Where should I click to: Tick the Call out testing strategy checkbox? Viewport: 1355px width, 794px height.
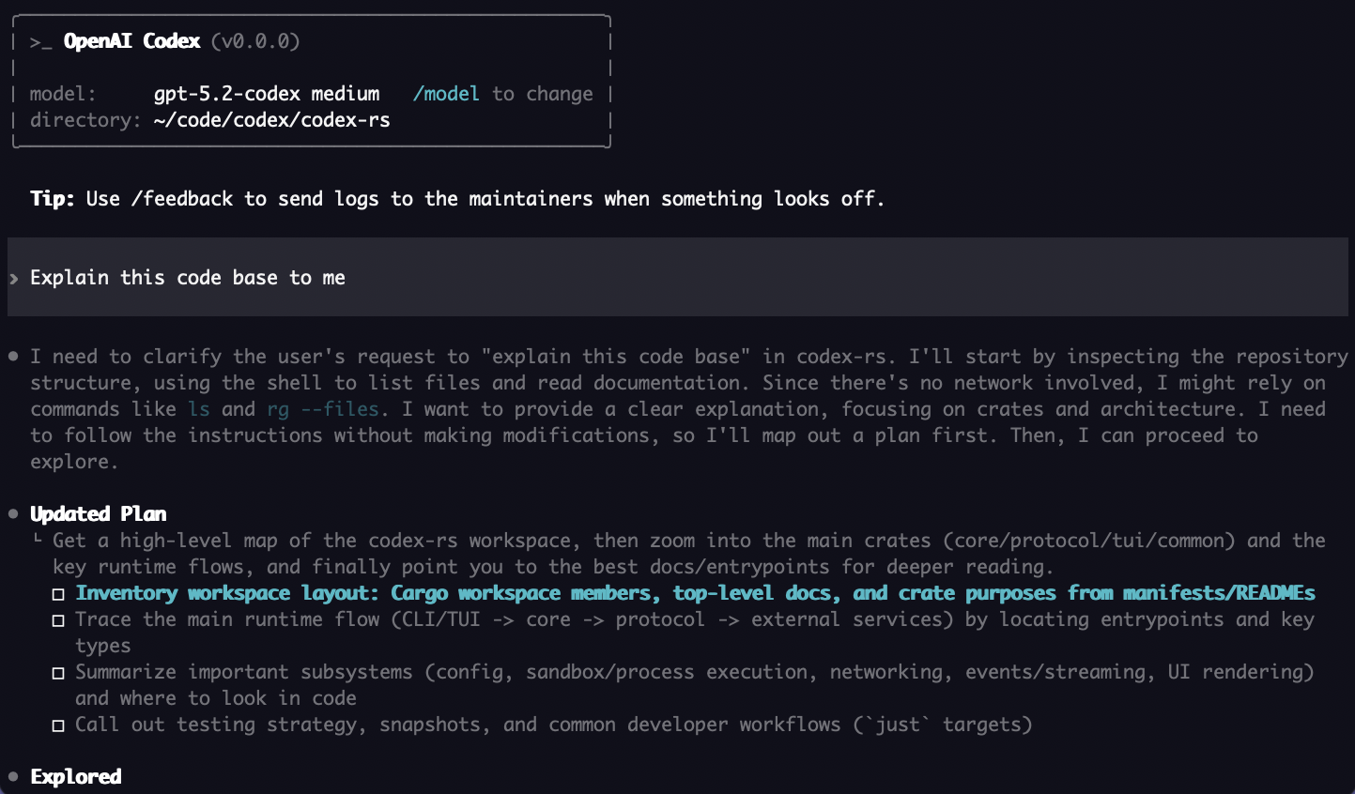pos(58,725)
